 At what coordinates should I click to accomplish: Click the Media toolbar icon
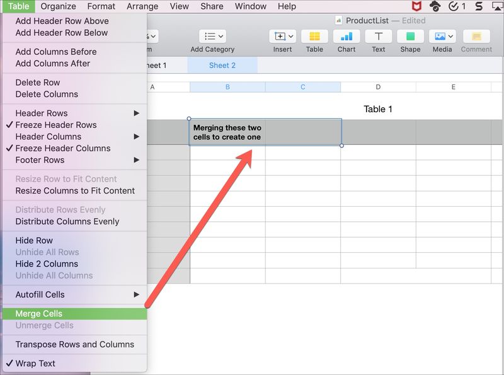(440, 37)
